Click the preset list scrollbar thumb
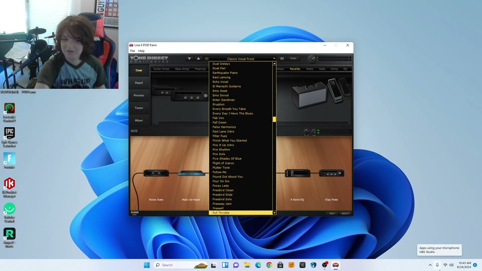The height and width of the screenshot is (271, 482). pyautogui.click(x=275, y=119)
